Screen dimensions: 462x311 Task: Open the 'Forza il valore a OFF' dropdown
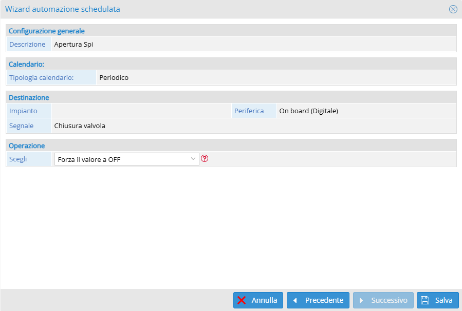point(127,159)
